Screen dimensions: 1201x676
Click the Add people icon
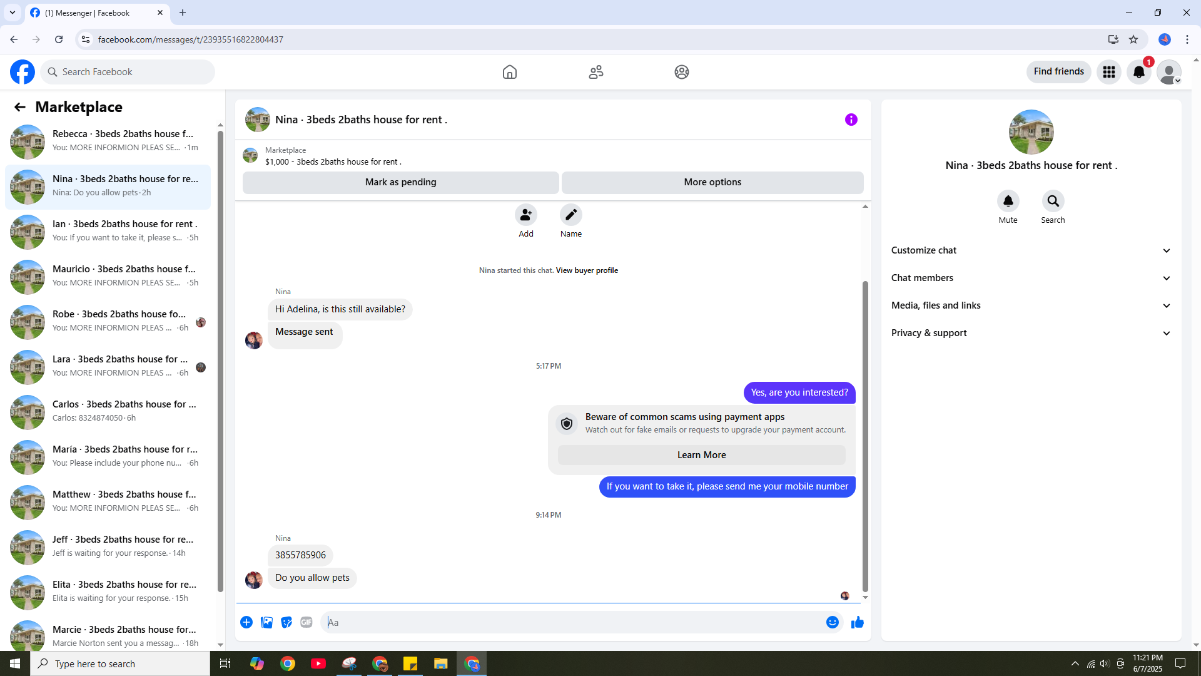click(525, 215)
